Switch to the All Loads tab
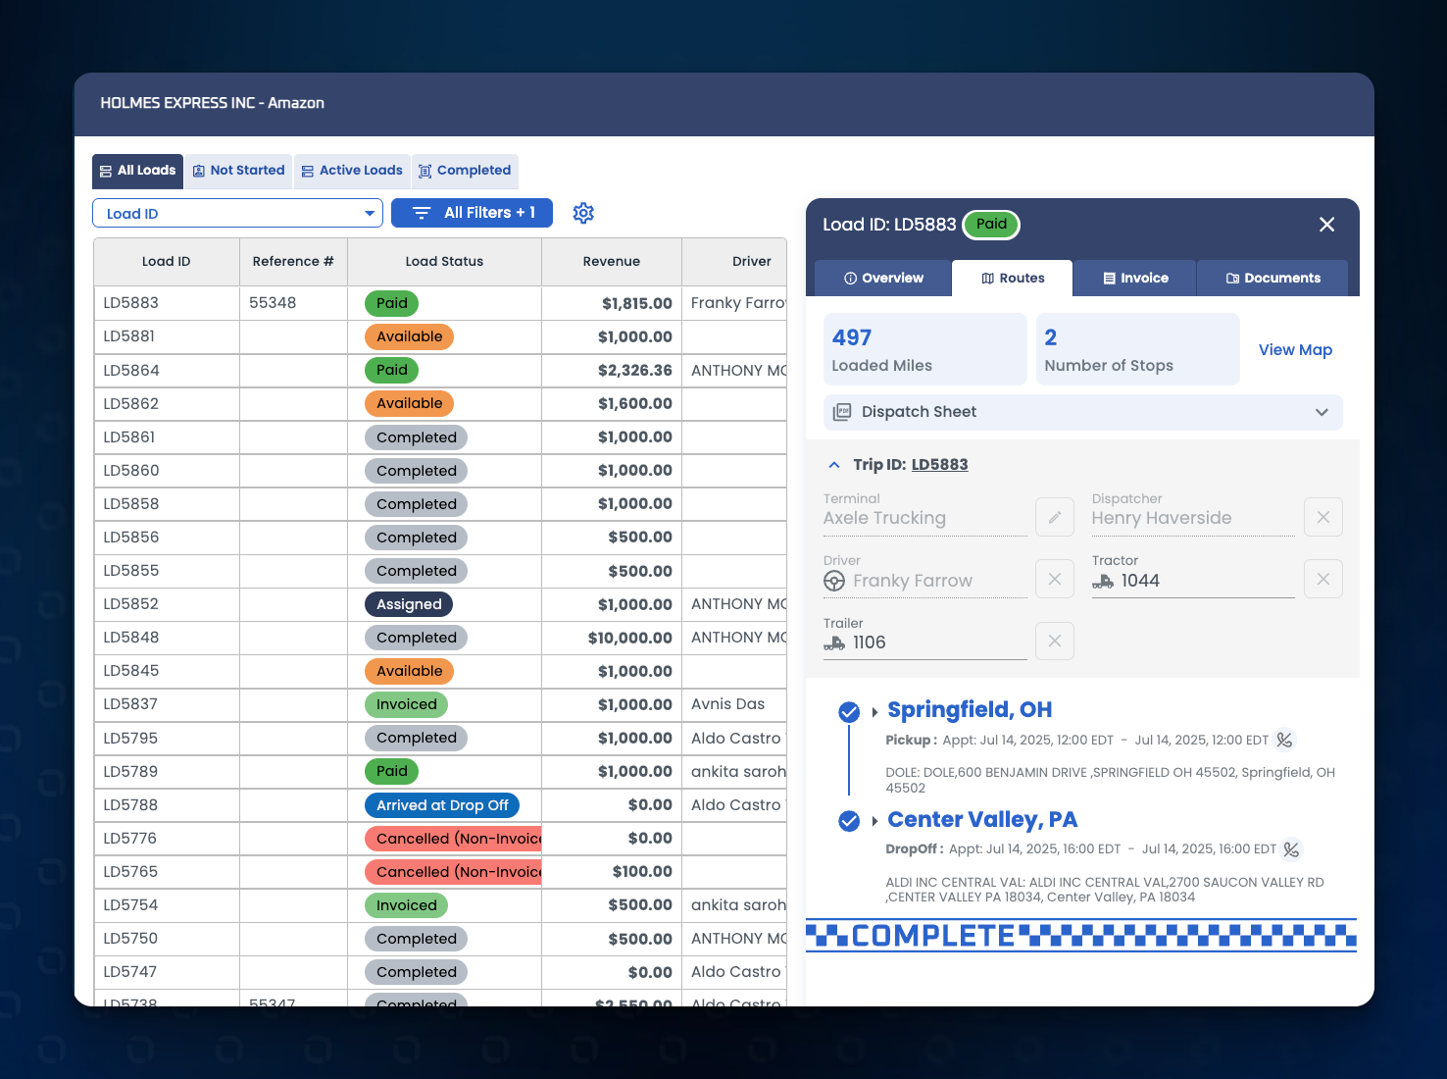 137,171
